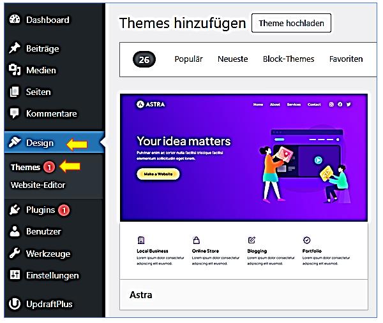Click the Dashboard gauge icon
Screen dimensions: 383x323
pos(15,20)
